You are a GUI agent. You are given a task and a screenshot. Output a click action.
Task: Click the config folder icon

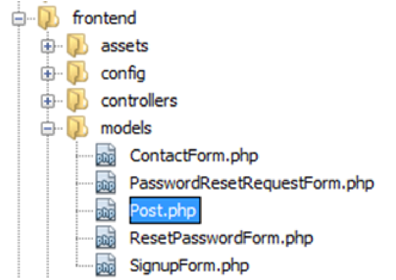click(x=77, y=72)
